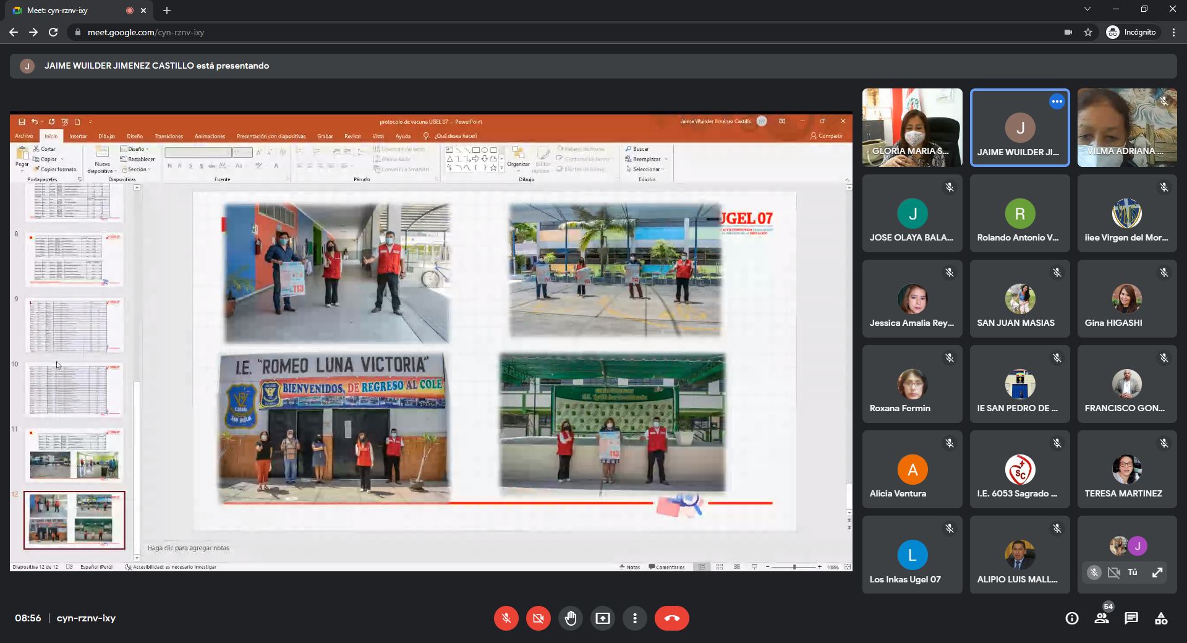Click the Incógnito profile button
The width and height of the screenshot is (1187, 643).
click(1131, 32)
